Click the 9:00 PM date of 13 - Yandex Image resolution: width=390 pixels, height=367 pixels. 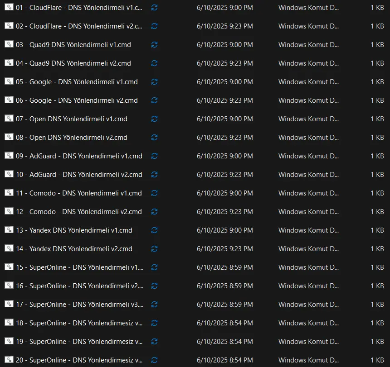click(x=225, y=230)
